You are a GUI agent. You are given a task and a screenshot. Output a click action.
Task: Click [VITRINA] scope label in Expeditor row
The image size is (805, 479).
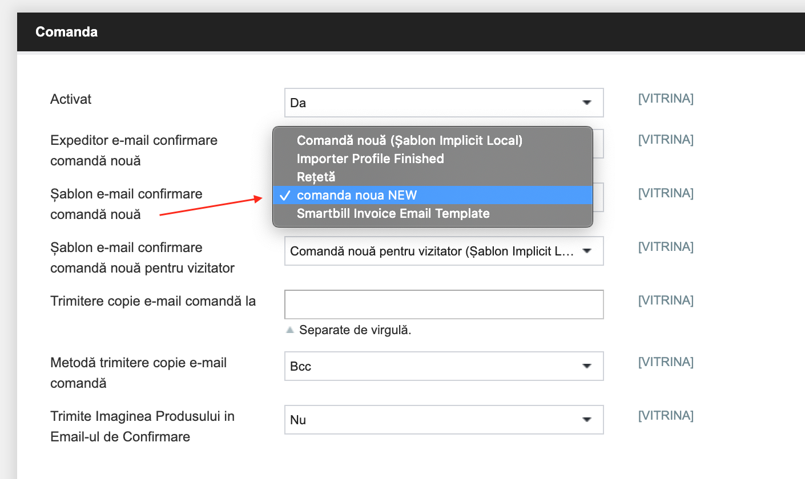pyautogui.click(x=666, y=140)
